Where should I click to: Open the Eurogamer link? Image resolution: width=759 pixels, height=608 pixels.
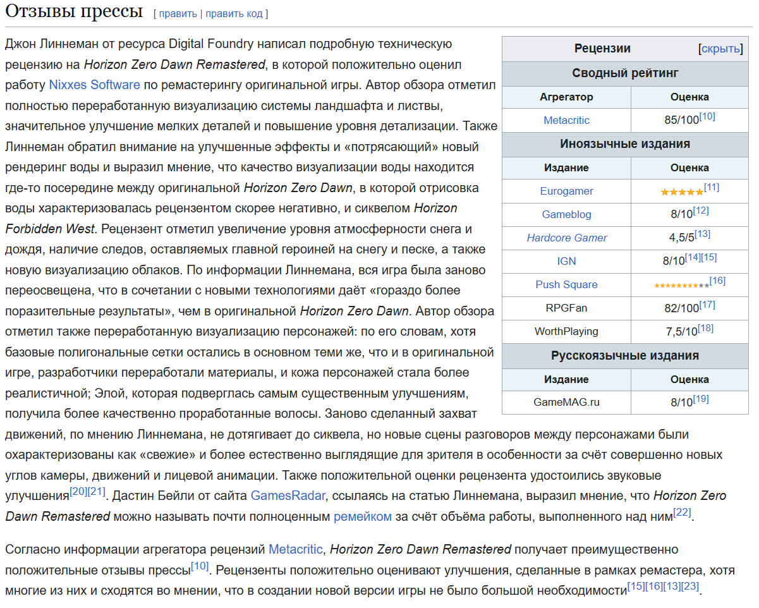[566, 191]
